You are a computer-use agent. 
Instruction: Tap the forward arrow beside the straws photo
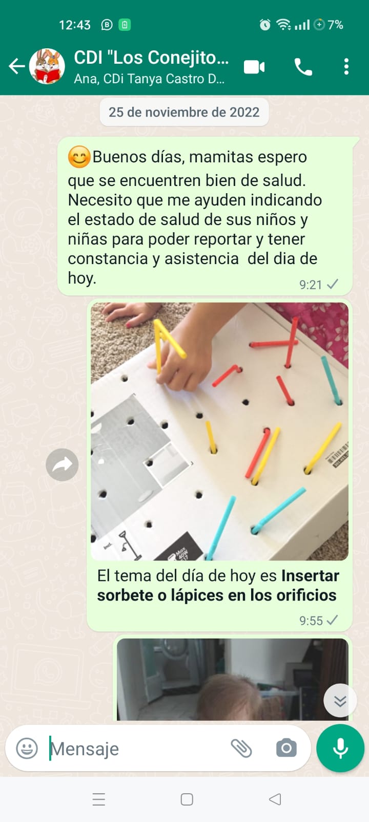62,465
